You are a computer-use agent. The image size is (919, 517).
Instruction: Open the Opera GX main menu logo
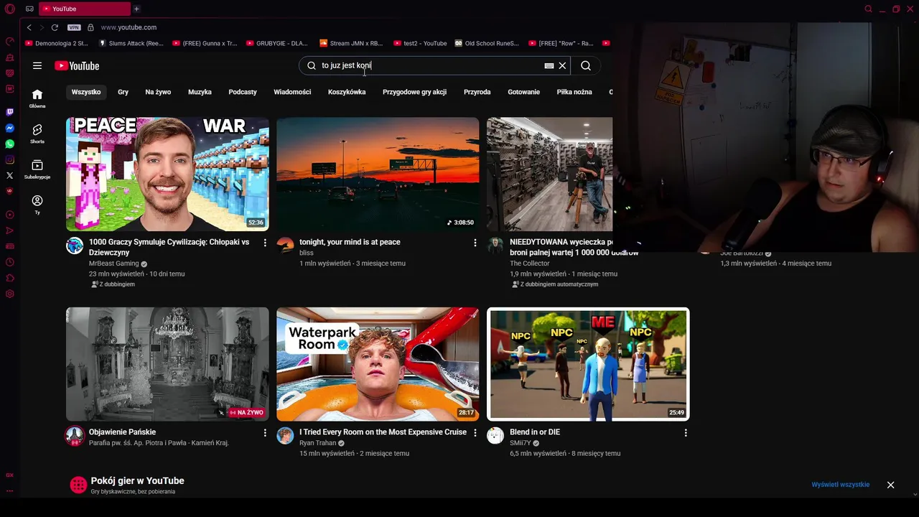[x=10, y=9]
